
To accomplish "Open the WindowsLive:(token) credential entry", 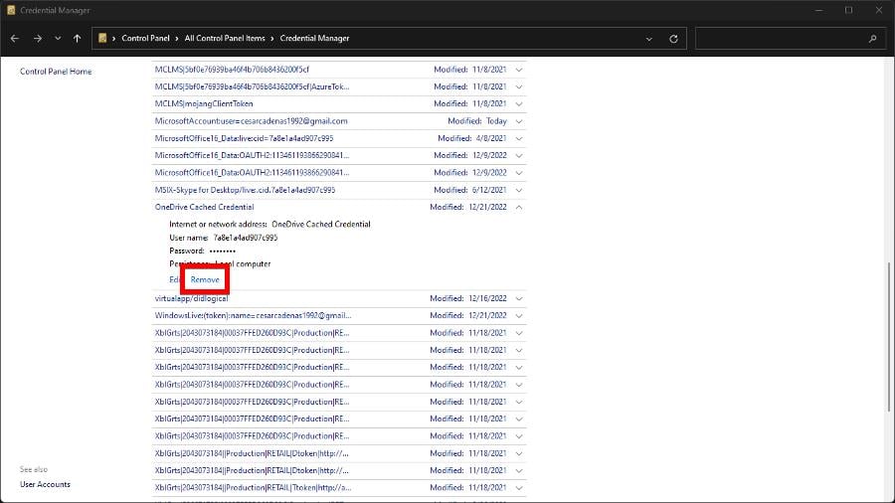I will 253,315.
